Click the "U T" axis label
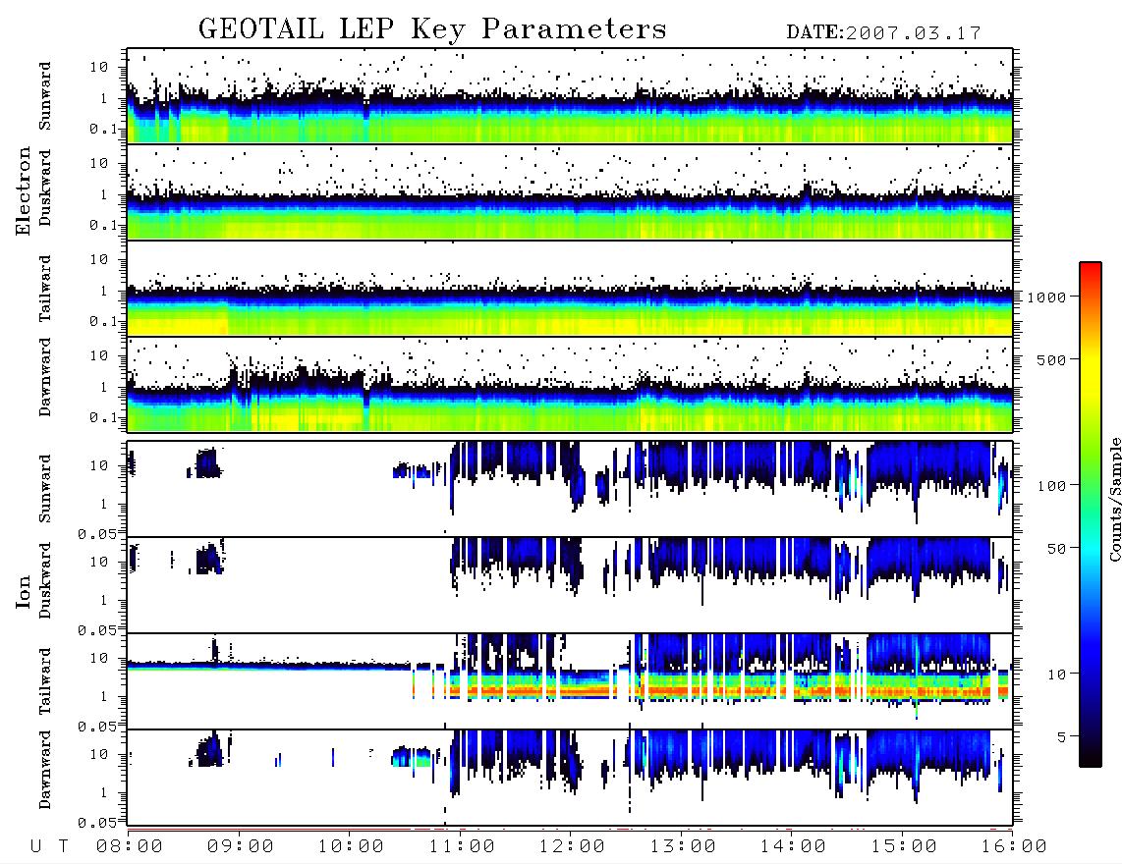Viewport: 1122px width, 864px height. click(x=49, y=846)
